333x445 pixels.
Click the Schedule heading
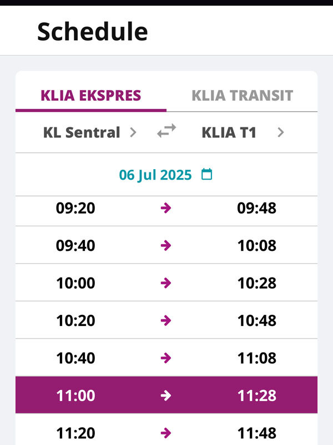click(92, 31)
